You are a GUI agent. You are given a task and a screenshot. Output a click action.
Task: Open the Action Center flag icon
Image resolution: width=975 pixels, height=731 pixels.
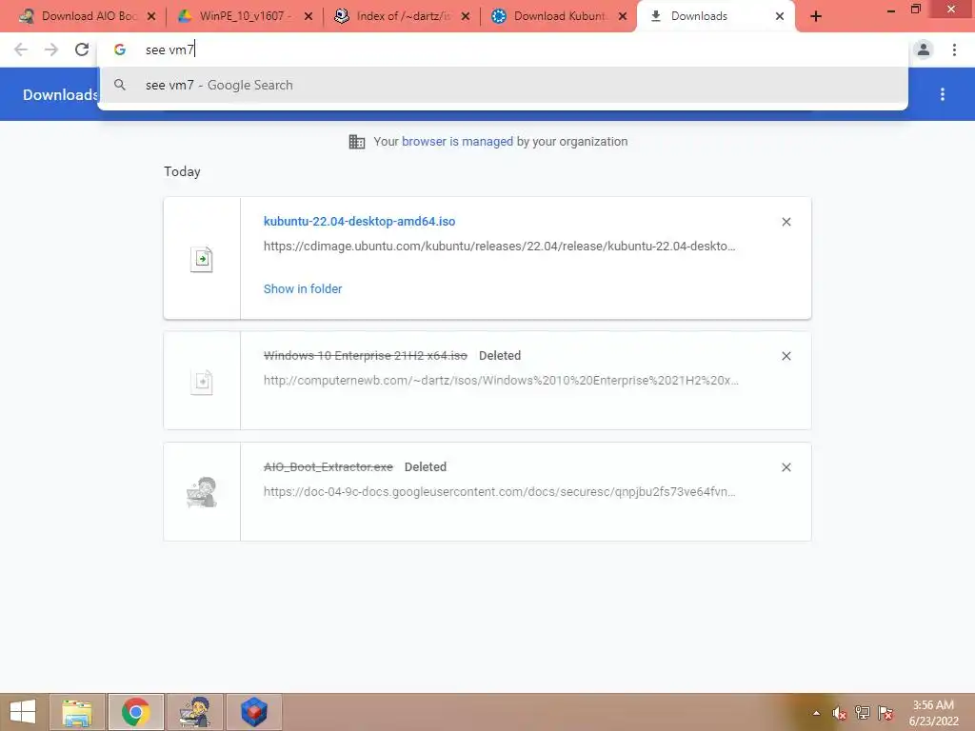[885, 713]
